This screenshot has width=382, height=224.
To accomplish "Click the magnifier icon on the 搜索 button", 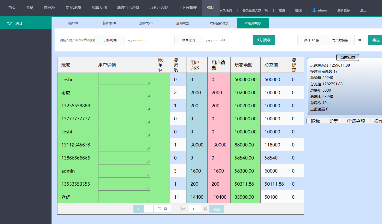I will (260, 40).
